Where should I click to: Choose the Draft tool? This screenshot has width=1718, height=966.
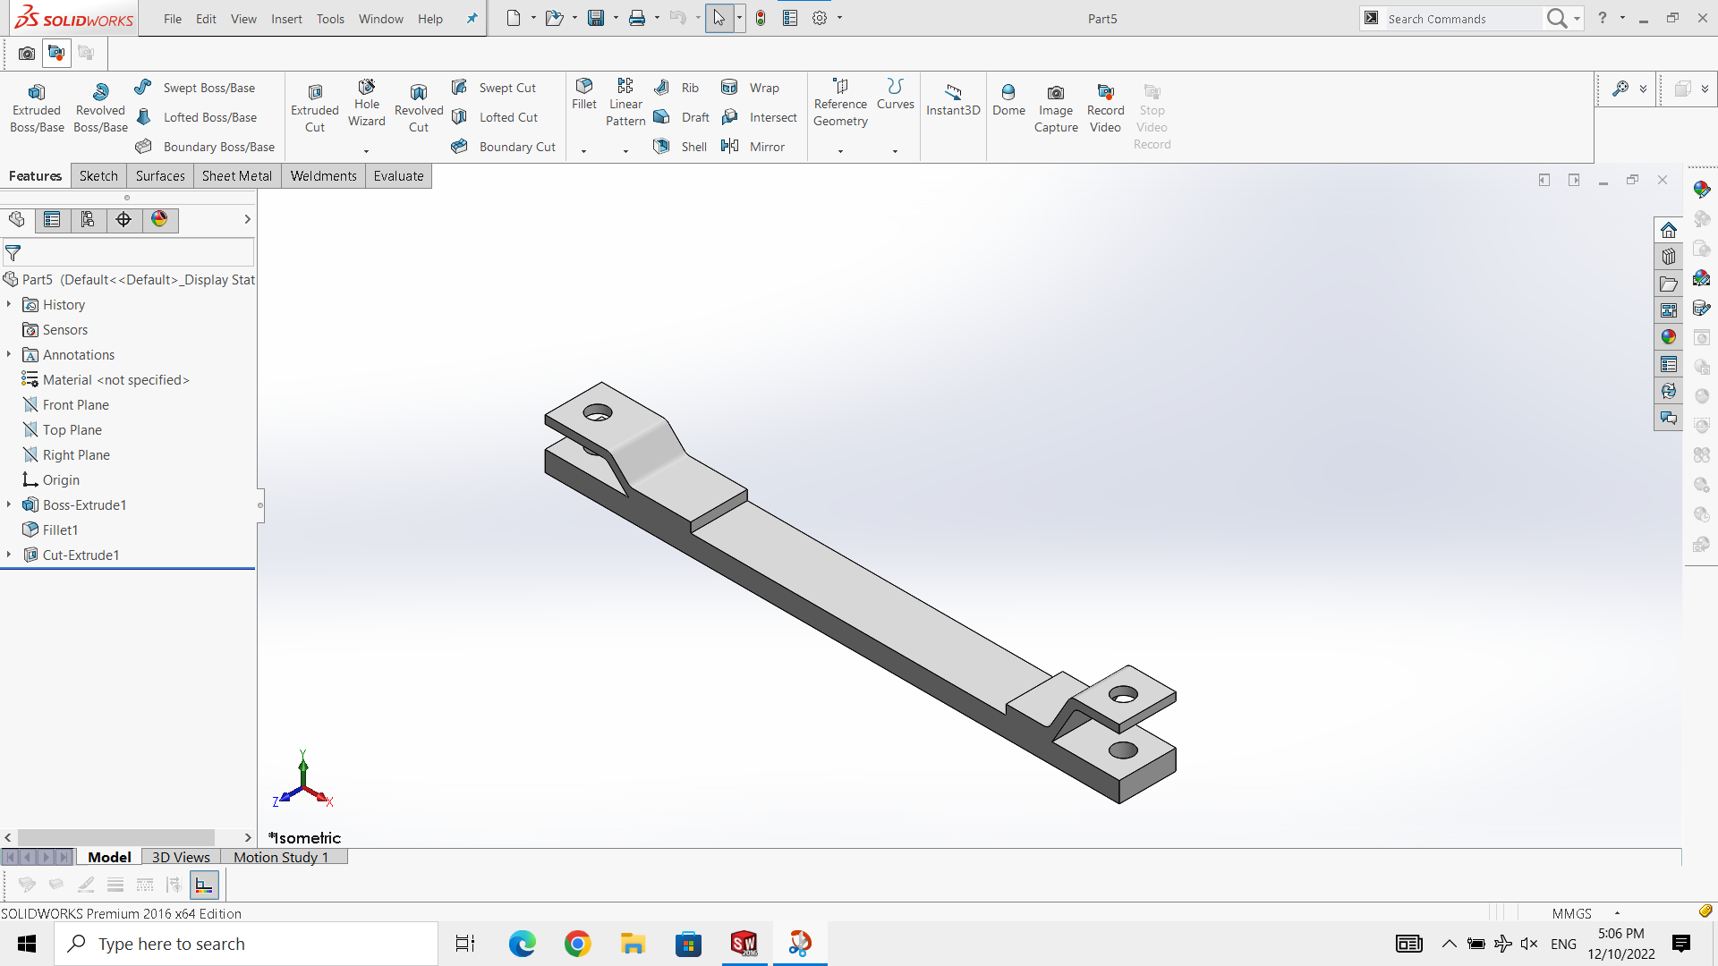point(681,117)
